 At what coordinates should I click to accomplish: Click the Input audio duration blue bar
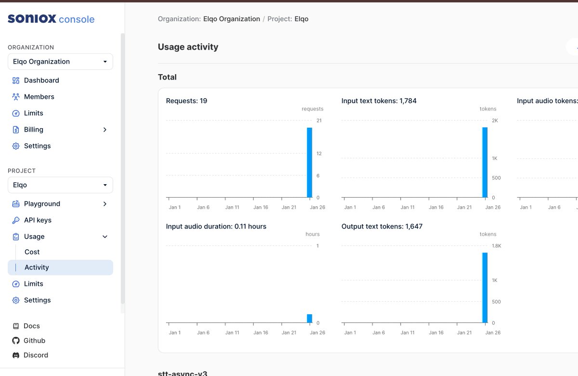310,319
